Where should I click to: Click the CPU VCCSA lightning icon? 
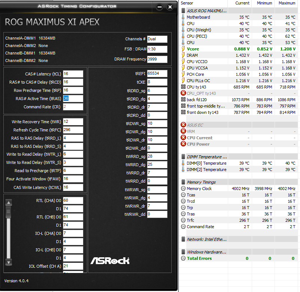pyautogui.click(x=183, y=68)
